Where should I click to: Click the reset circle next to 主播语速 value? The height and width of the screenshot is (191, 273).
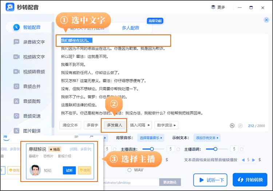tap(178, 149)
